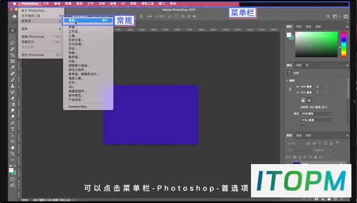This screenshot has height=203, width=357.
Task: Choose the portrait orientation button in Properties
Action: (303, 100)
